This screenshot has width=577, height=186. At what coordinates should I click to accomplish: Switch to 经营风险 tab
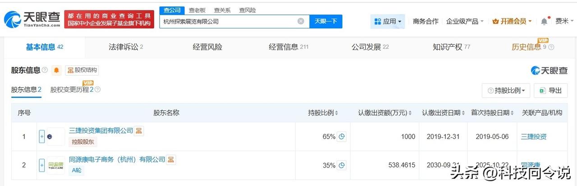coord(207,47)
